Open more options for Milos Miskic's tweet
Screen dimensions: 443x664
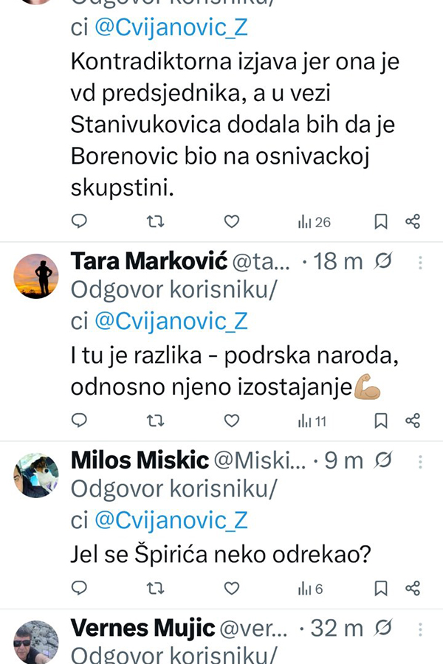point(420,461)
